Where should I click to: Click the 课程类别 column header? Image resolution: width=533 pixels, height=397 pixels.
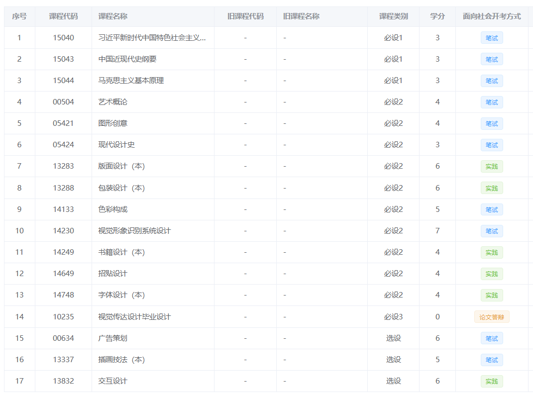click(x=393, y=16)
